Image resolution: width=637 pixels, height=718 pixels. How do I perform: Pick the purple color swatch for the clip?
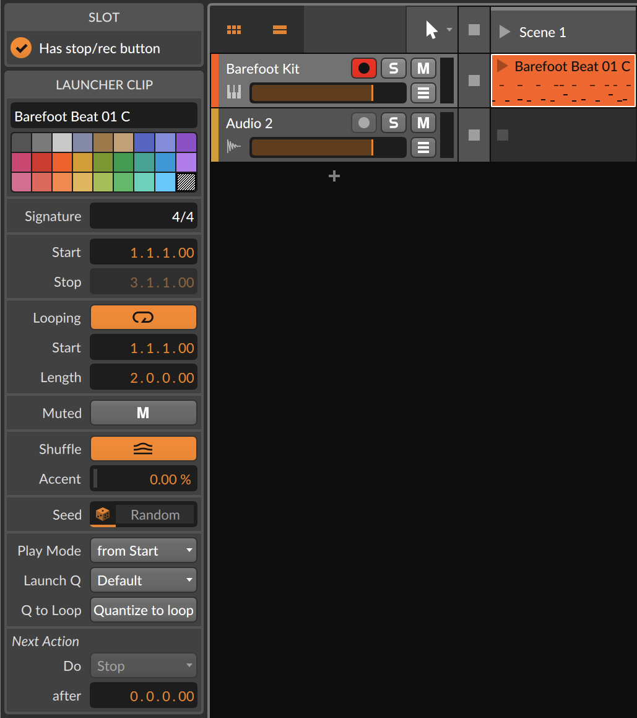(x=186, y=143)
